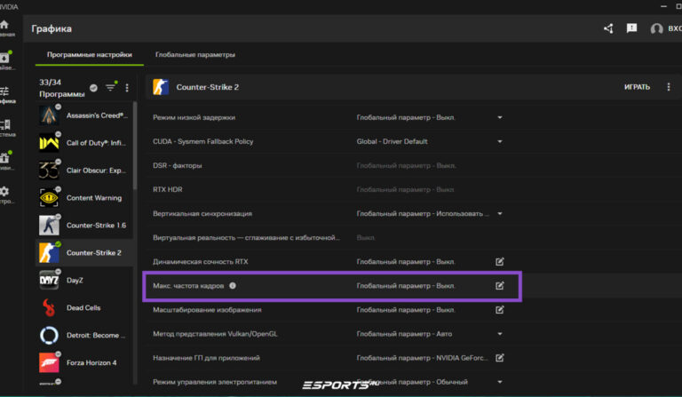Click the Виртуальная реальность сглаживание setting label

[246, 237]
